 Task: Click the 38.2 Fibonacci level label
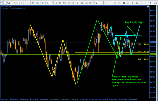140,44
